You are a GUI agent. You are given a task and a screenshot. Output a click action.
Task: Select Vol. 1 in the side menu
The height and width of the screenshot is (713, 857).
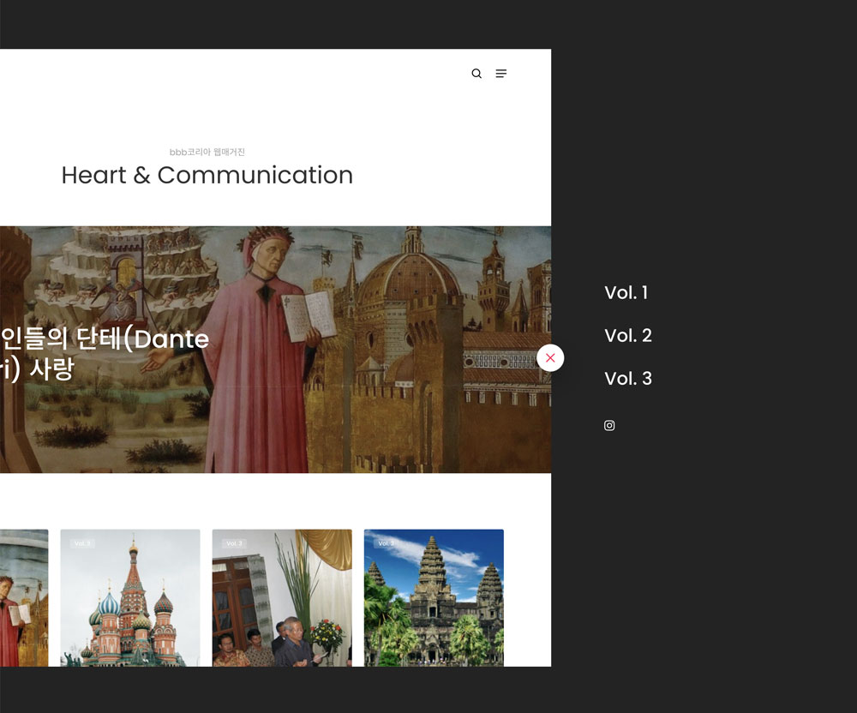pyautogui.click(x=626, y=292)
